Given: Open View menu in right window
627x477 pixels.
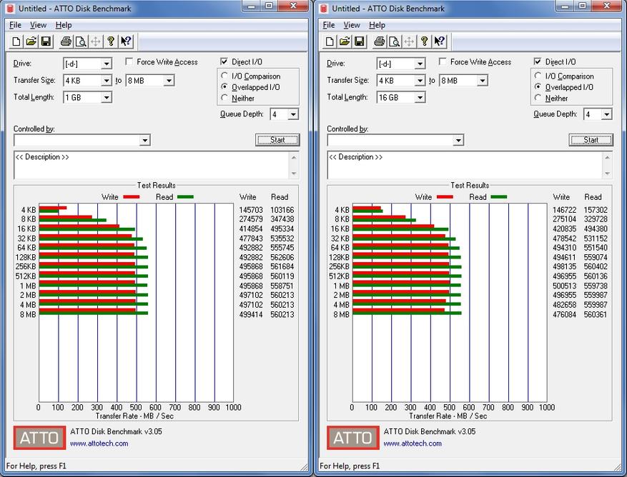Looking at the screenshot, I should (x=352, y=25).
